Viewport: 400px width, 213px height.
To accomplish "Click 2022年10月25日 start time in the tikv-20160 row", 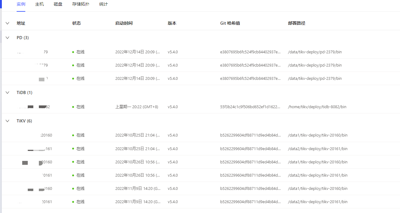I will tap(138, 135).
